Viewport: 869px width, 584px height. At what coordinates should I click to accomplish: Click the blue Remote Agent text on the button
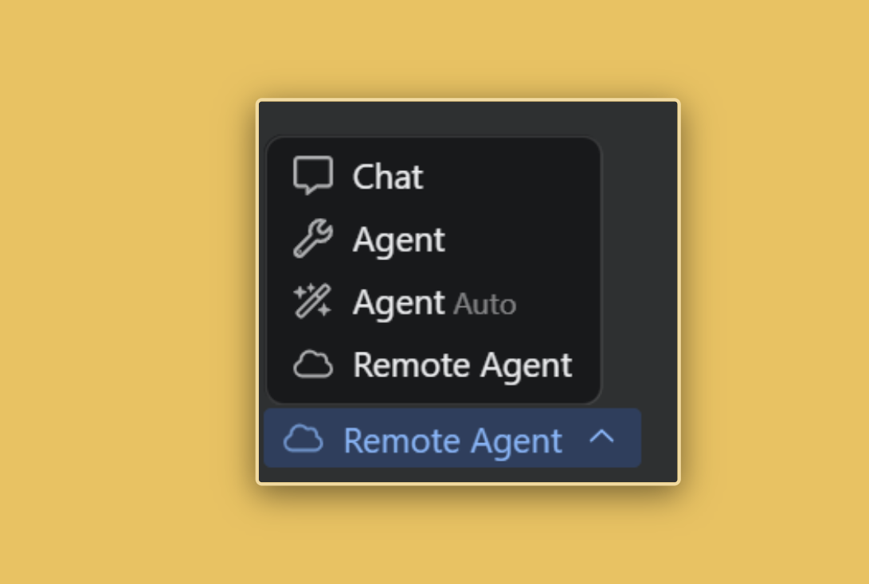click(x=452, y=442)
